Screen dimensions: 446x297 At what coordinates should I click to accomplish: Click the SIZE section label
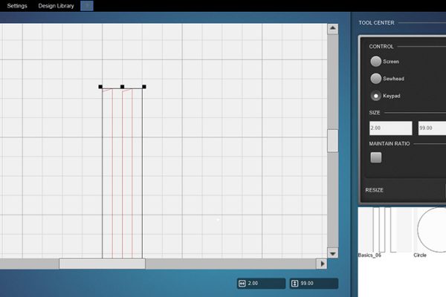point(375,113)
